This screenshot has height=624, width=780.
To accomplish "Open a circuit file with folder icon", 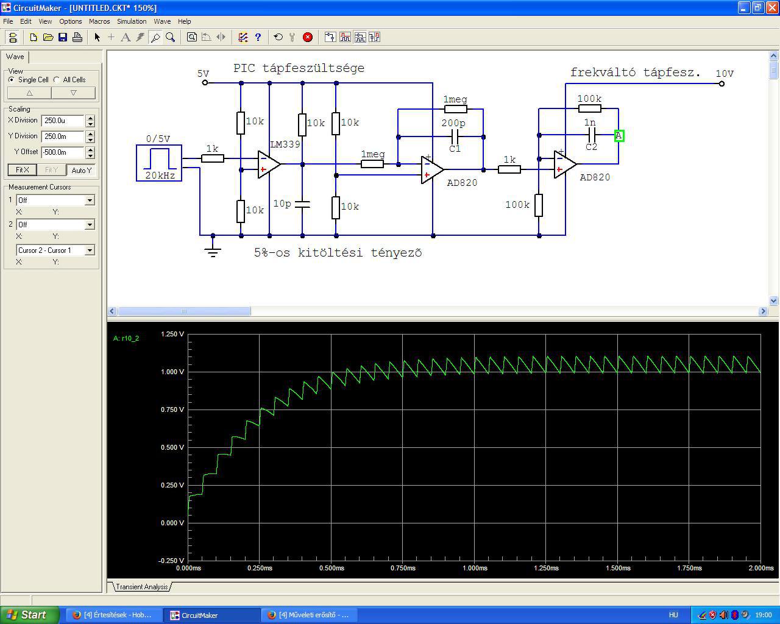I will click(48, 37).
